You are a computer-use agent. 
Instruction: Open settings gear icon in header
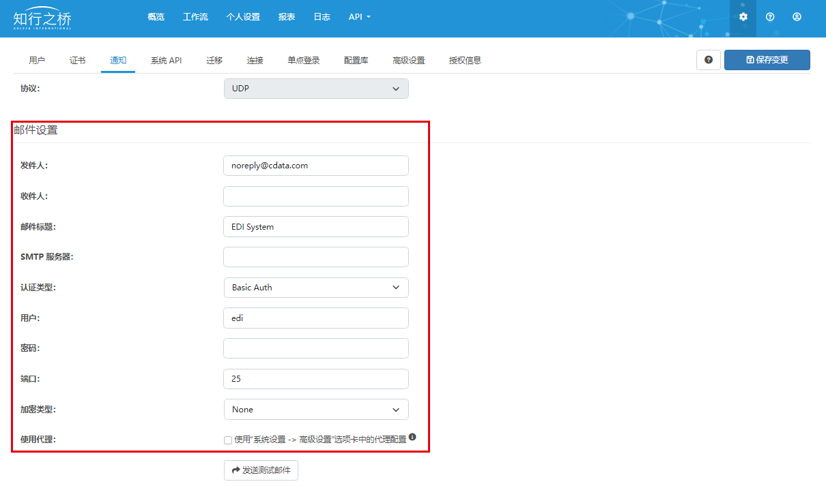click(743, 17)
